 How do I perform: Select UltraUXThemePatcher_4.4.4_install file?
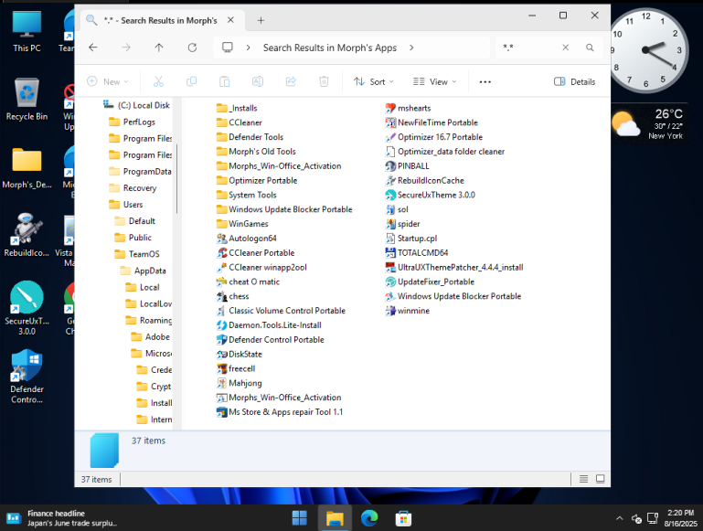[454, 268]
